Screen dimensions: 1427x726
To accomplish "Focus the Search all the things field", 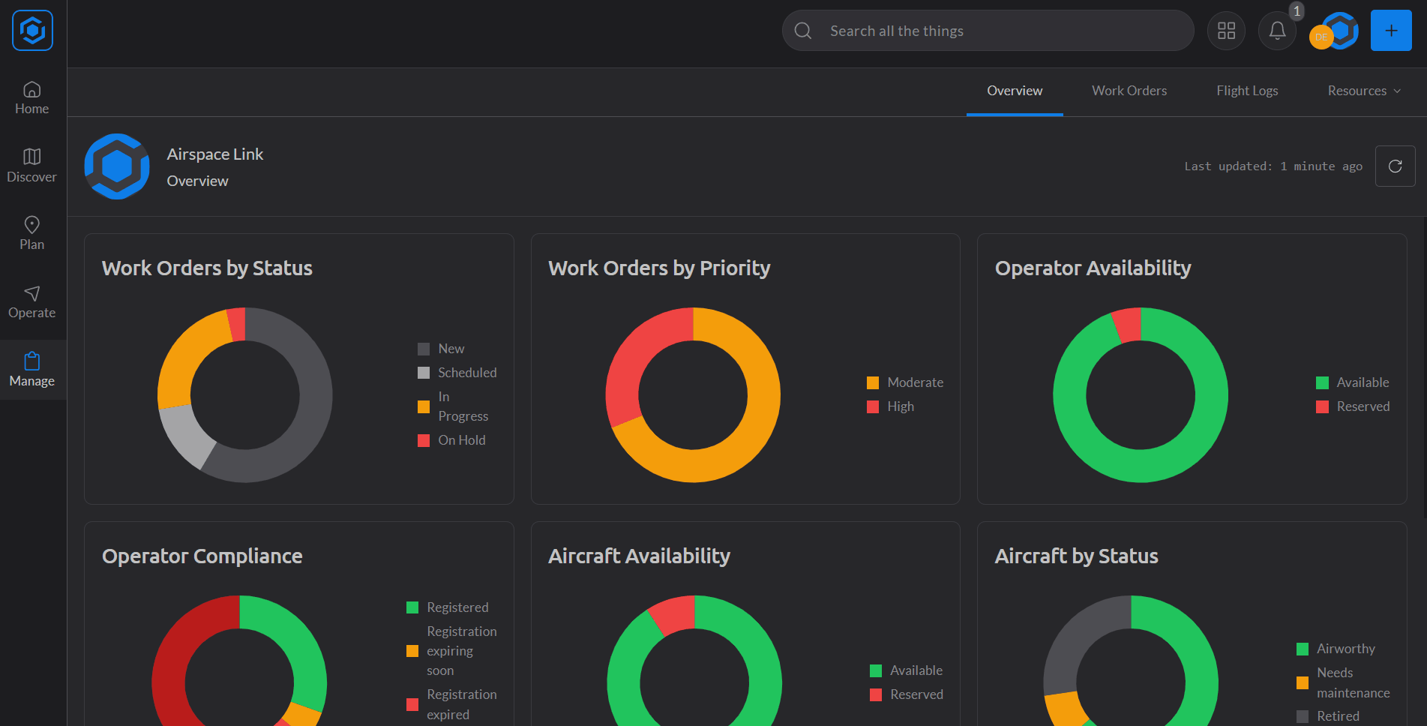I will (988, 31).
